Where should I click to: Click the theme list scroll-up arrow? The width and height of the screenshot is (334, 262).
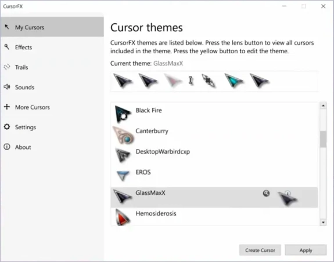[x=323, y=105]
